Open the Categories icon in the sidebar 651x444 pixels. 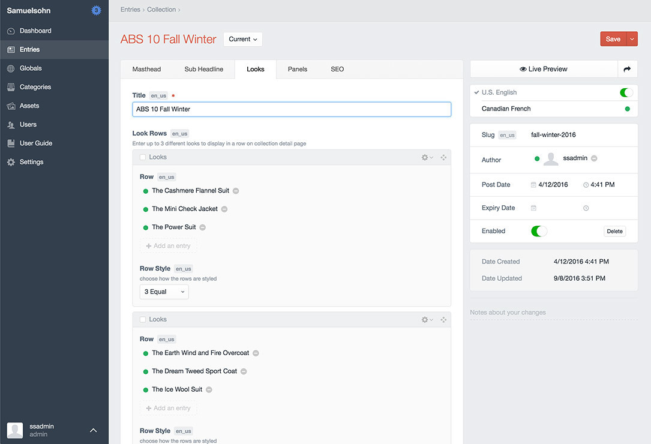click(x=11, y=87)
